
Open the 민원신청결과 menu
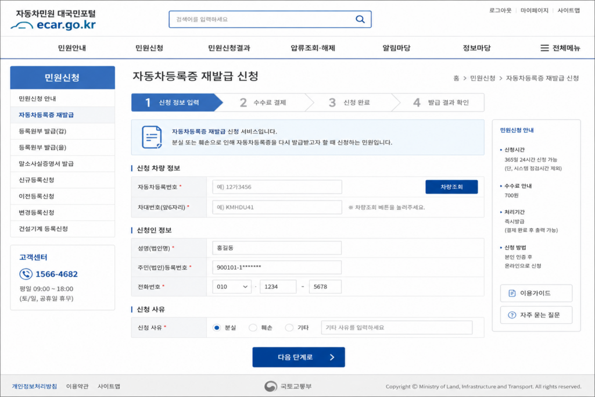tap(229, 48)
